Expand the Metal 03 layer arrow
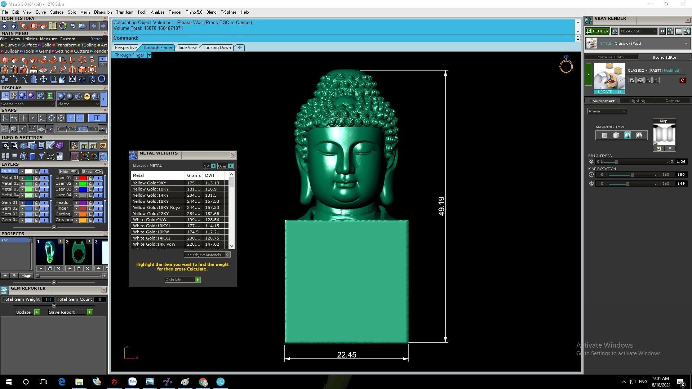Viewport: 692px width, 389px height. pyautogui.click(x=22, y=189)
